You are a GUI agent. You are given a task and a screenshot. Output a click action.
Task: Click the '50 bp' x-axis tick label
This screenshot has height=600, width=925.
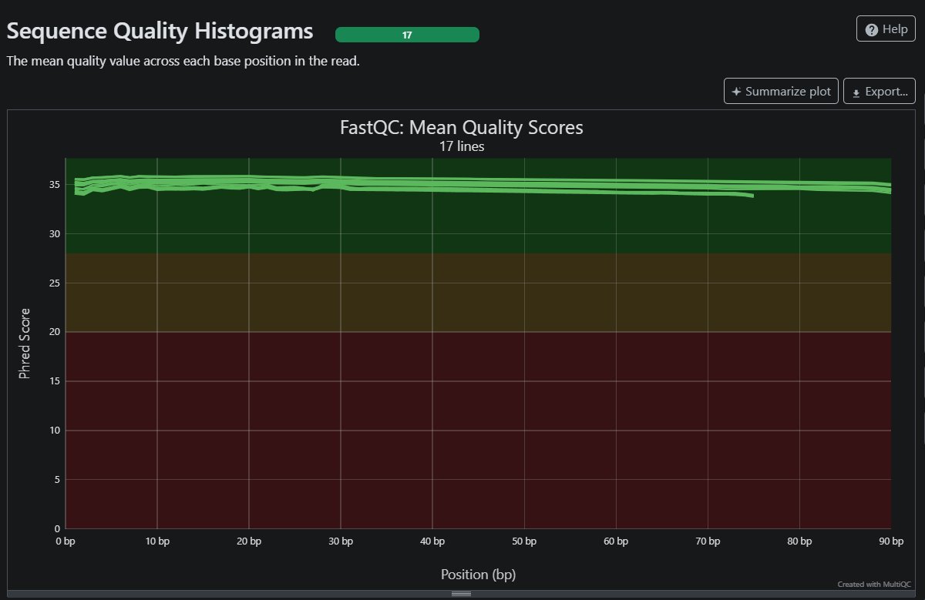(524, 541)
